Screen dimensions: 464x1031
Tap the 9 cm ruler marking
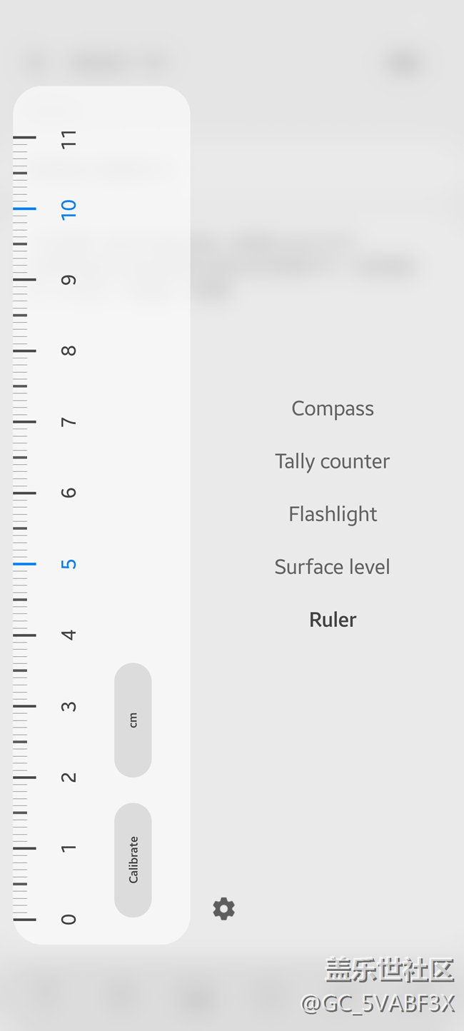(69, 280)
